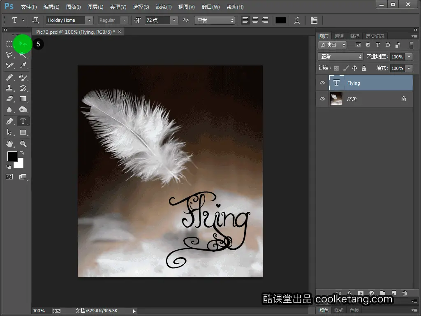Toggle lock position
The image size is (421, 316).
tap(355, 68)
